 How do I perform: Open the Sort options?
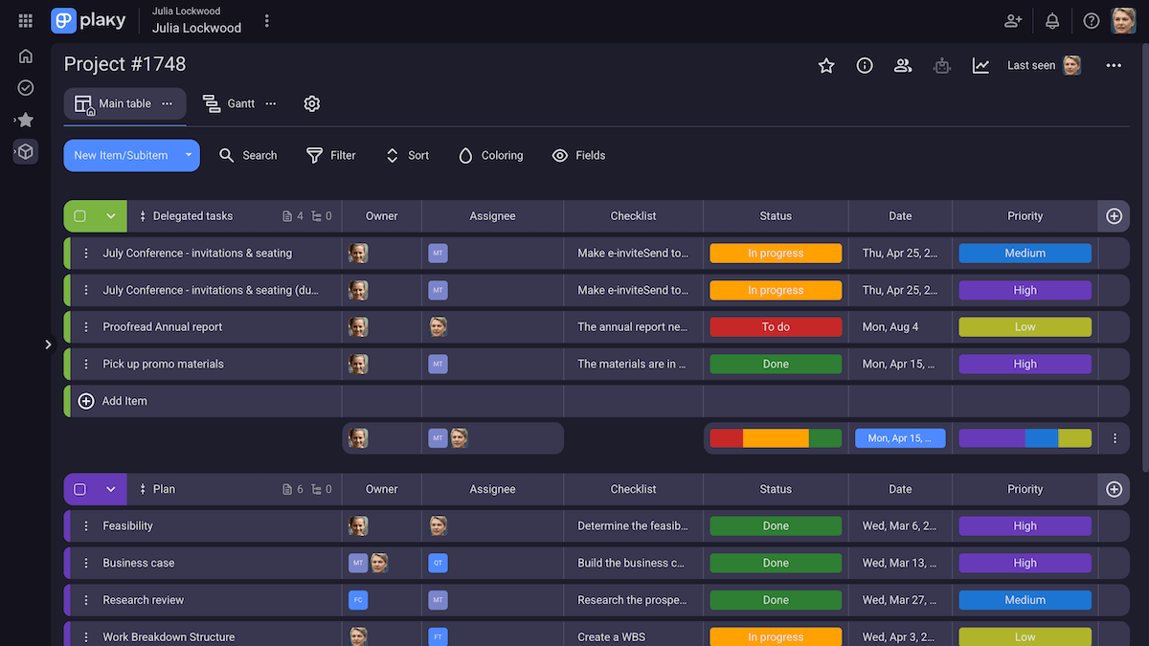[406, 155]
